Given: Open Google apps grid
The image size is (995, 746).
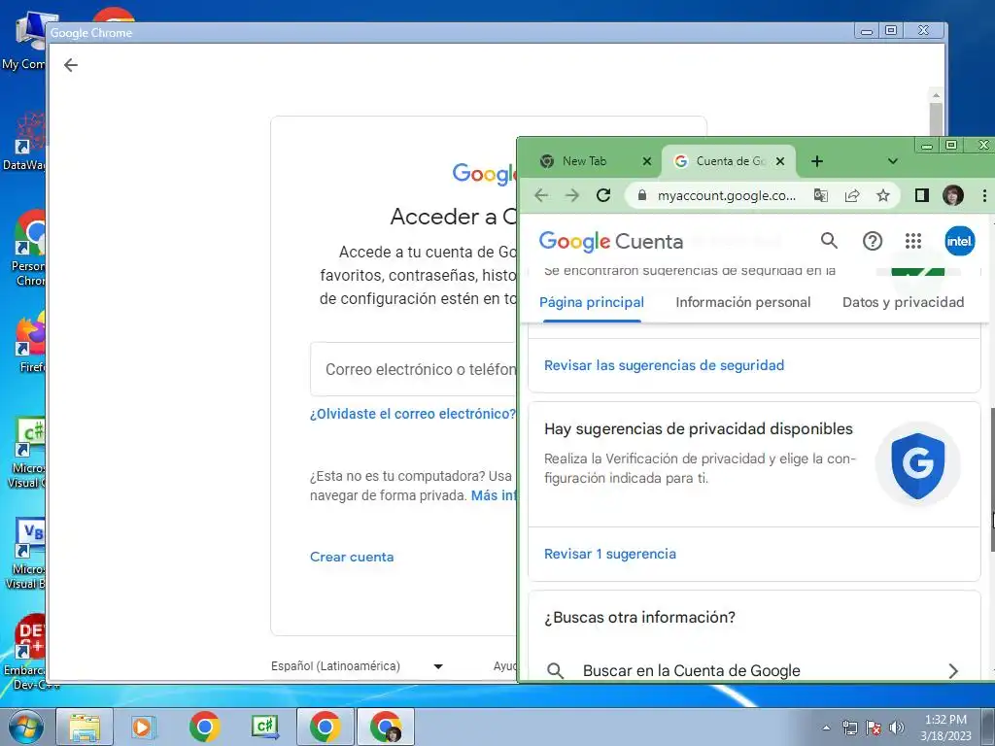Looking at the screenshot, I should (913, 241).
